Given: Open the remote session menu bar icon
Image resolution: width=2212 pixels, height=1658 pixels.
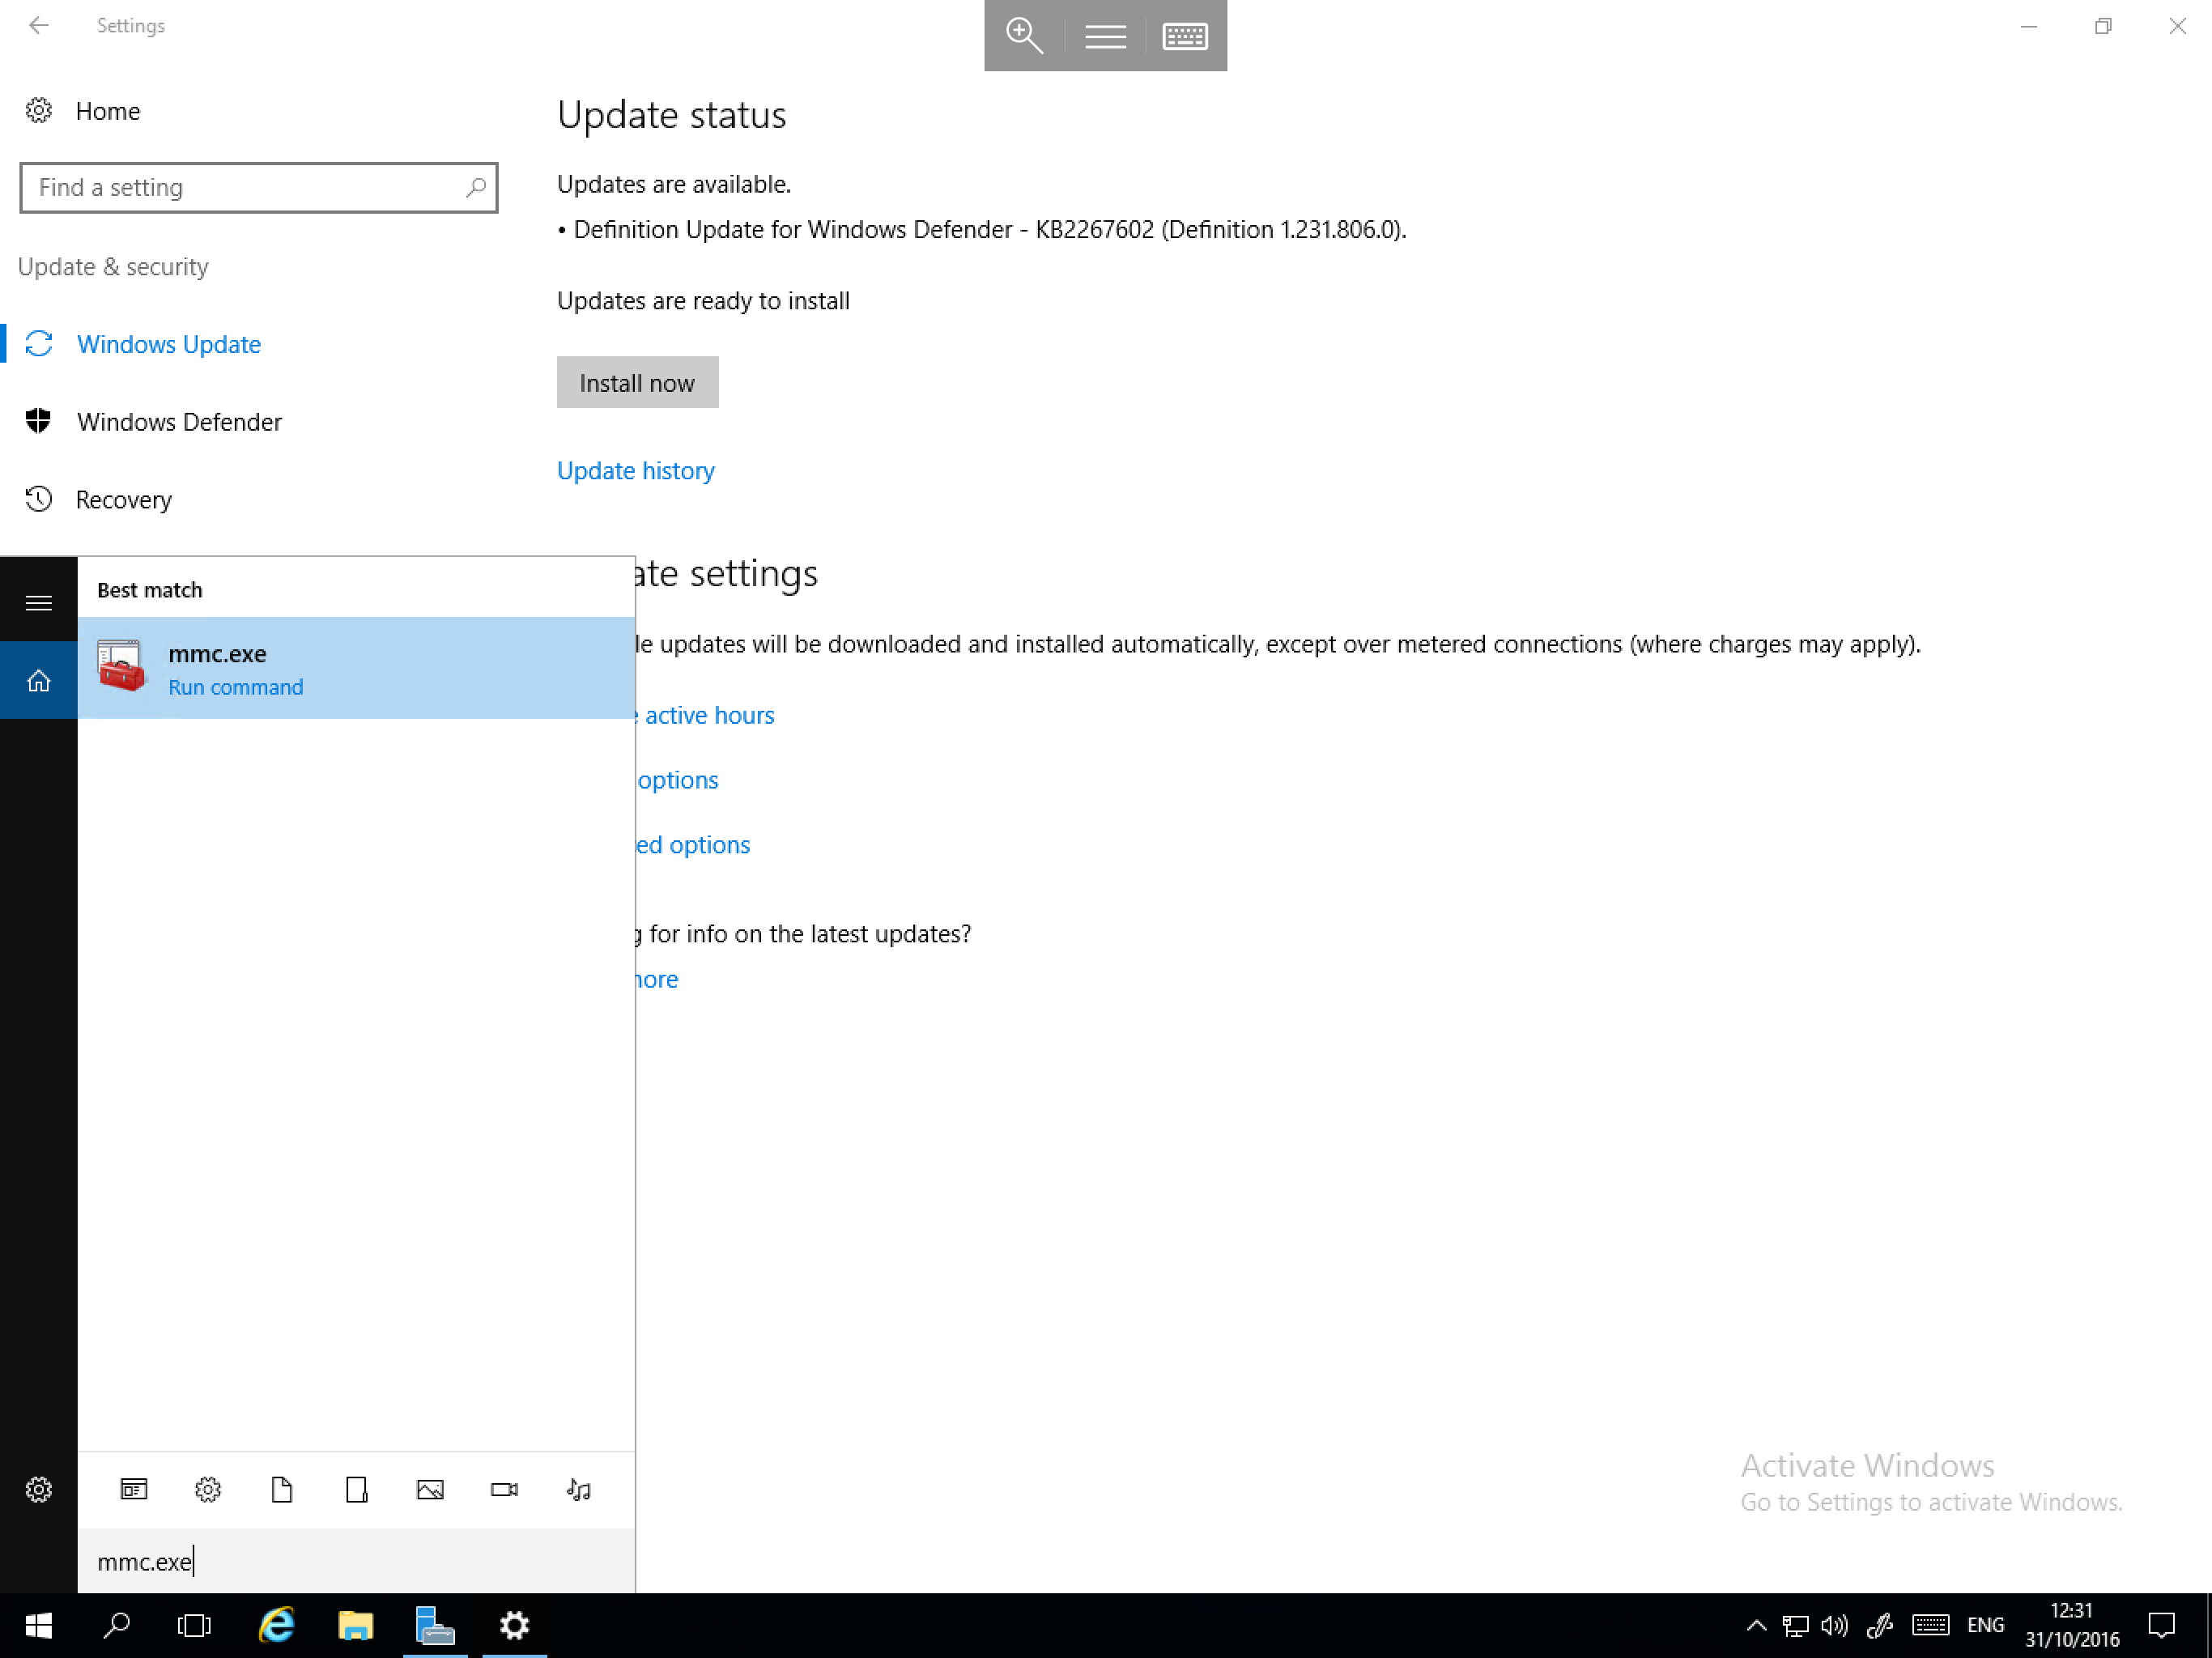Looking at the screenshot, I should (x=1105, y=36).
